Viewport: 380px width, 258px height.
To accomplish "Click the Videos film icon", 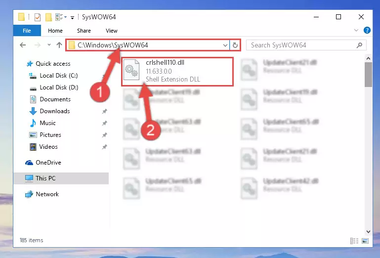I will [33, 147].
